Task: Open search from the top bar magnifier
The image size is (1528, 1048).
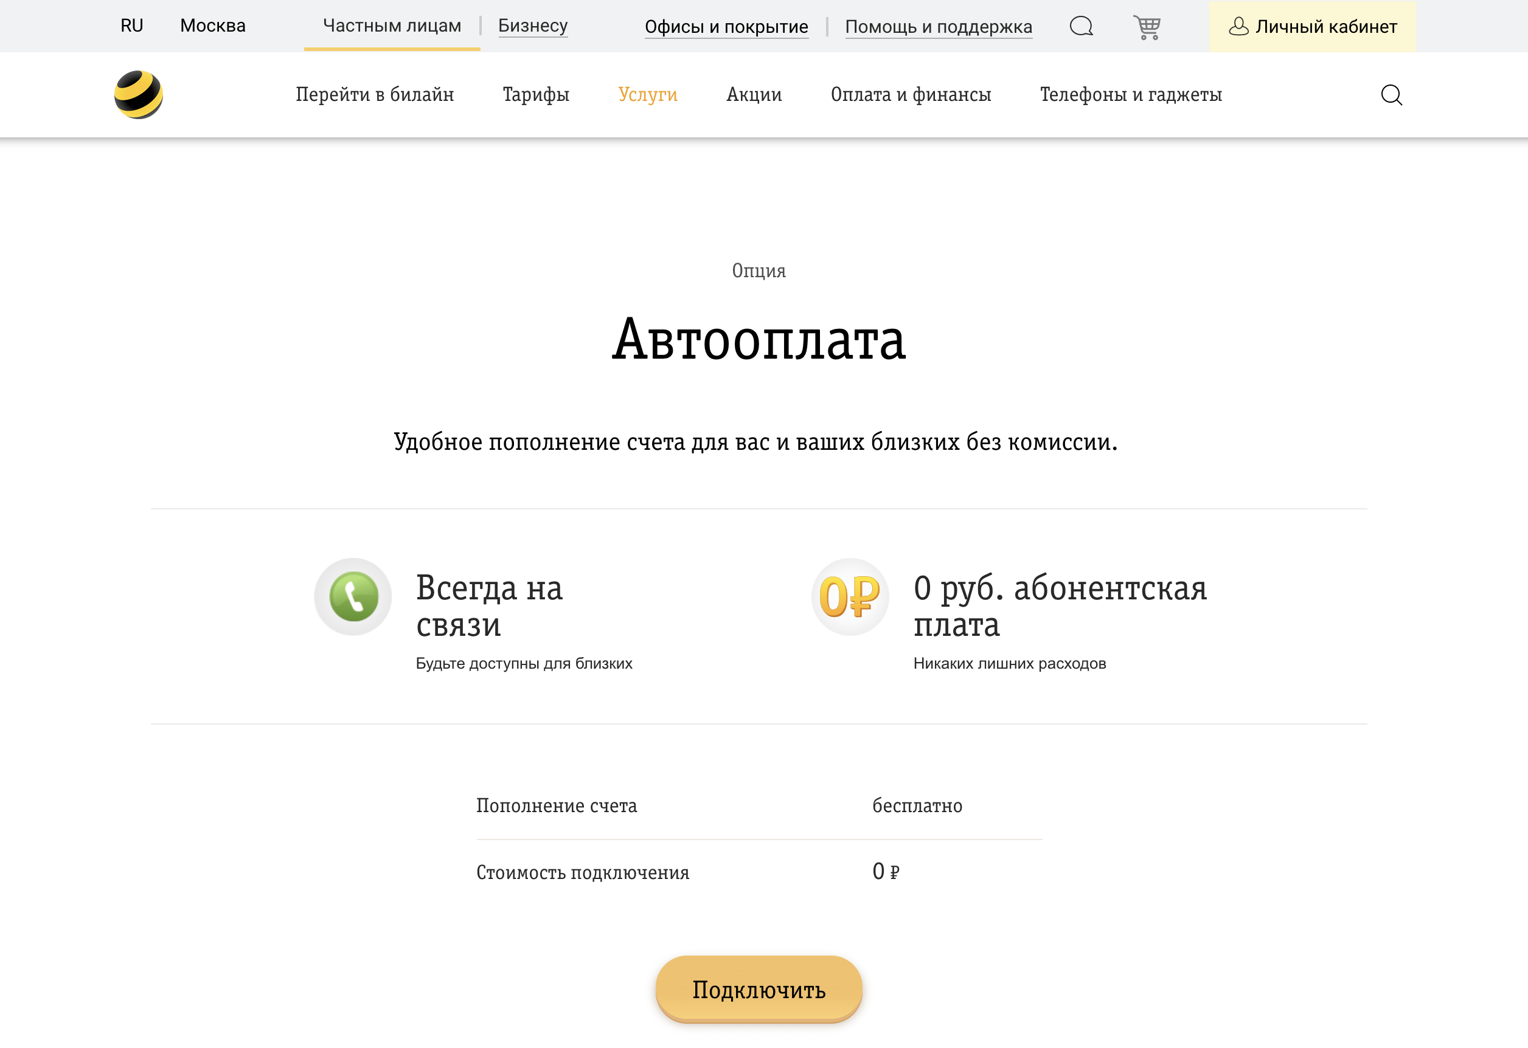Action: [1080, 26]
